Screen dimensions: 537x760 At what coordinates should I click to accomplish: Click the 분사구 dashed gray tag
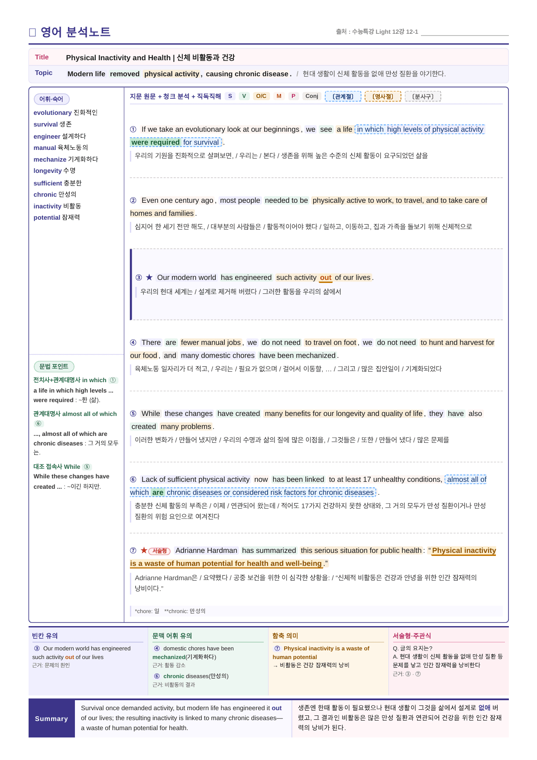coord(423,96)
